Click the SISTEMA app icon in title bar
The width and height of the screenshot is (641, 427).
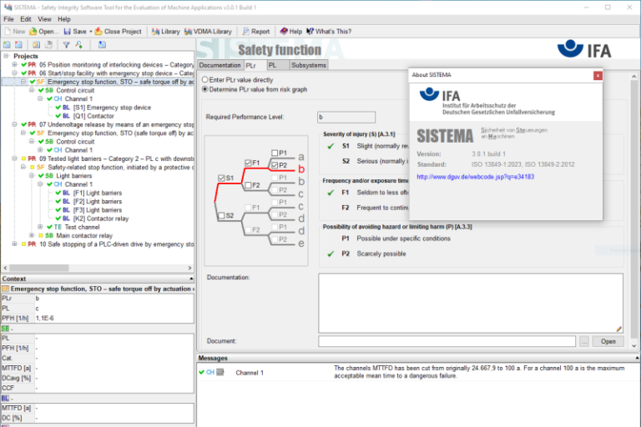click(x=8, y=8)
